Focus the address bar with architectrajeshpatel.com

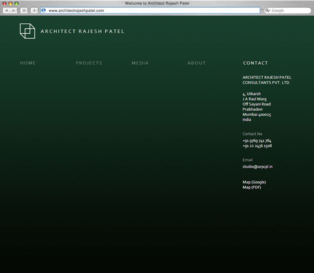point(150,10)
